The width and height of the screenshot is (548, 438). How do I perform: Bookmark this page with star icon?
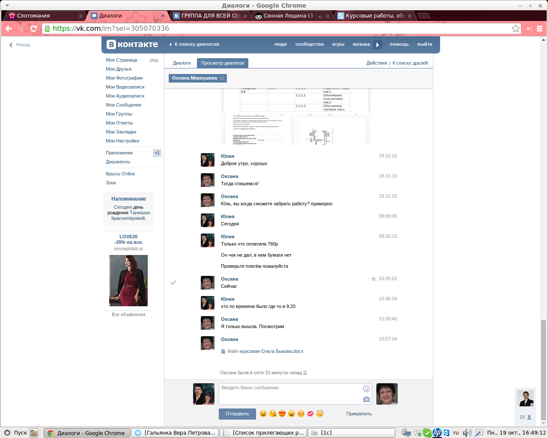click(x=515, y=29)
